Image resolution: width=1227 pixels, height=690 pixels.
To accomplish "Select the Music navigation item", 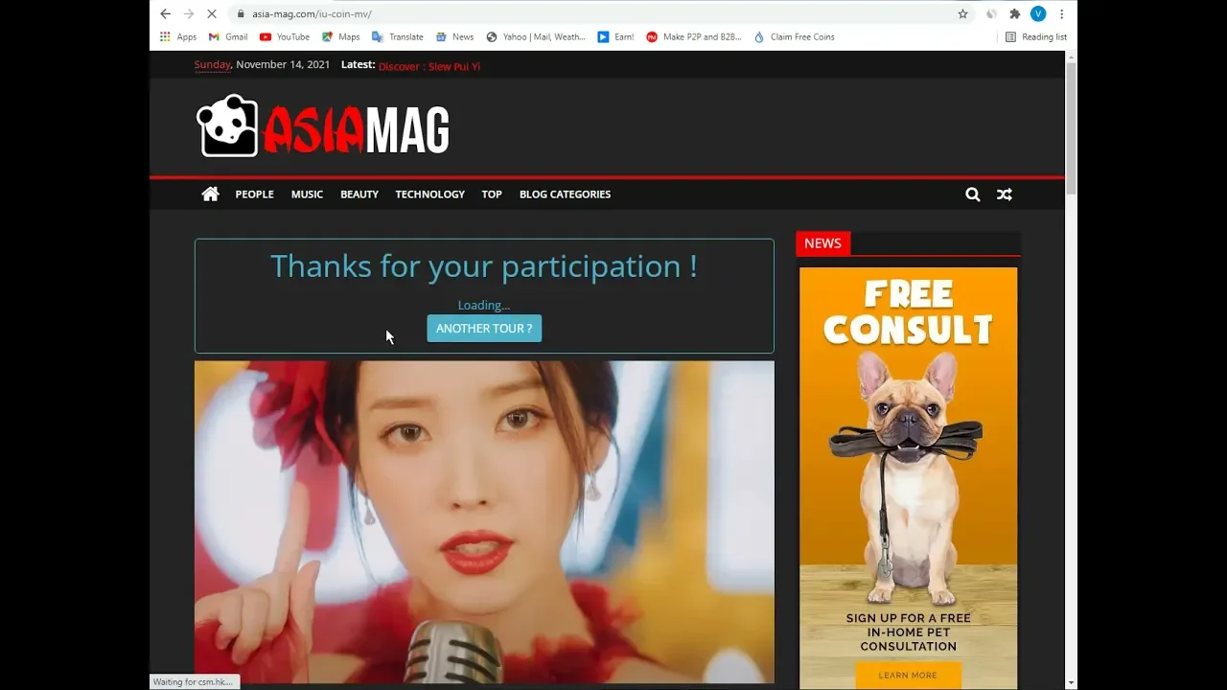I will click(307, 195).
